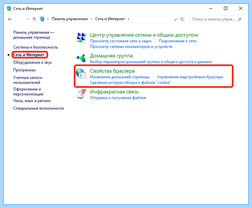Image resolution: width=252 pixels, height=208 pixels.
Task: Open recent locations dropdown arrow
Action: 27,19
